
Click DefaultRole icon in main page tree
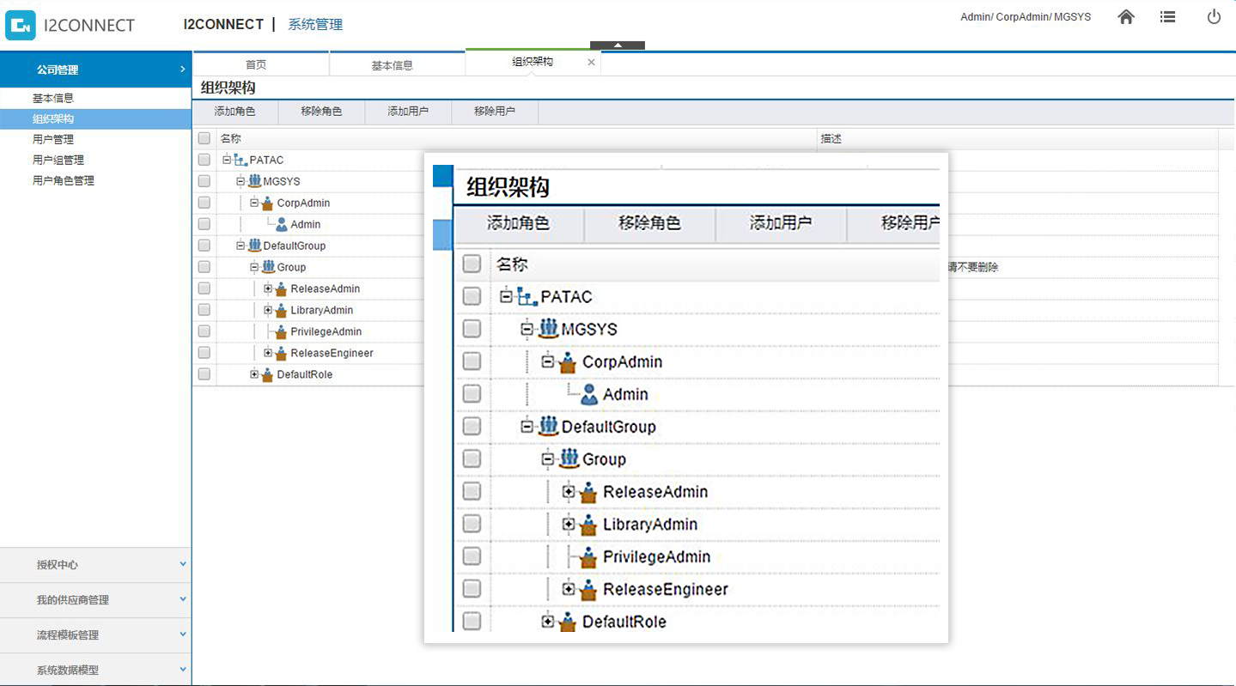[x=269, y=374]
